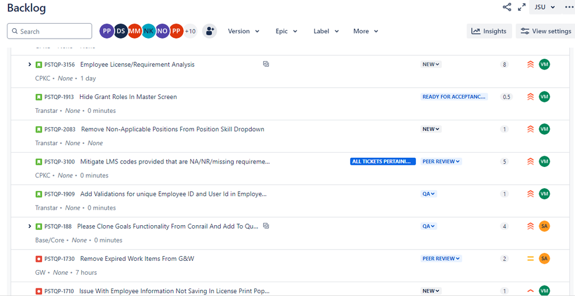Filter by the orange PP avatar
The width and height of the screenshot is (575, 296).
coord(176,31)
